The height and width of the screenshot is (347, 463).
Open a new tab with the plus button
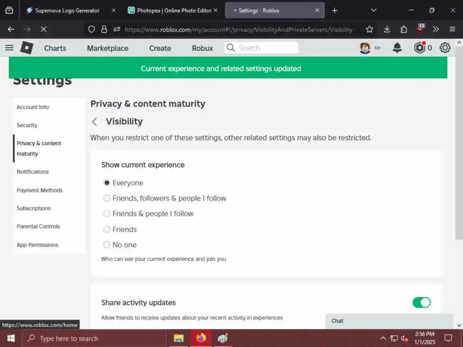(335, 11)
